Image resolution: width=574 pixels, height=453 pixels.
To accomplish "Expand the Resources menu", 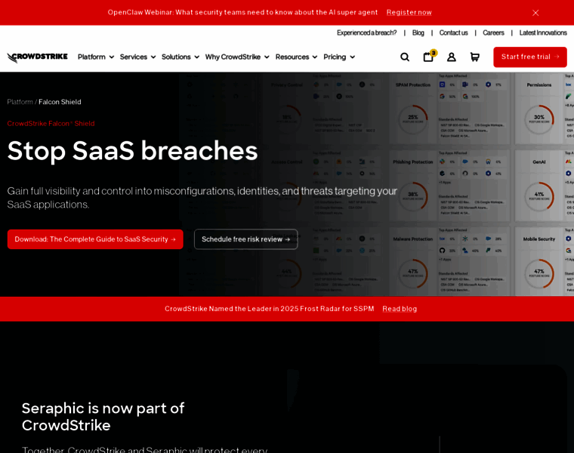I will (x=296, y=57).
